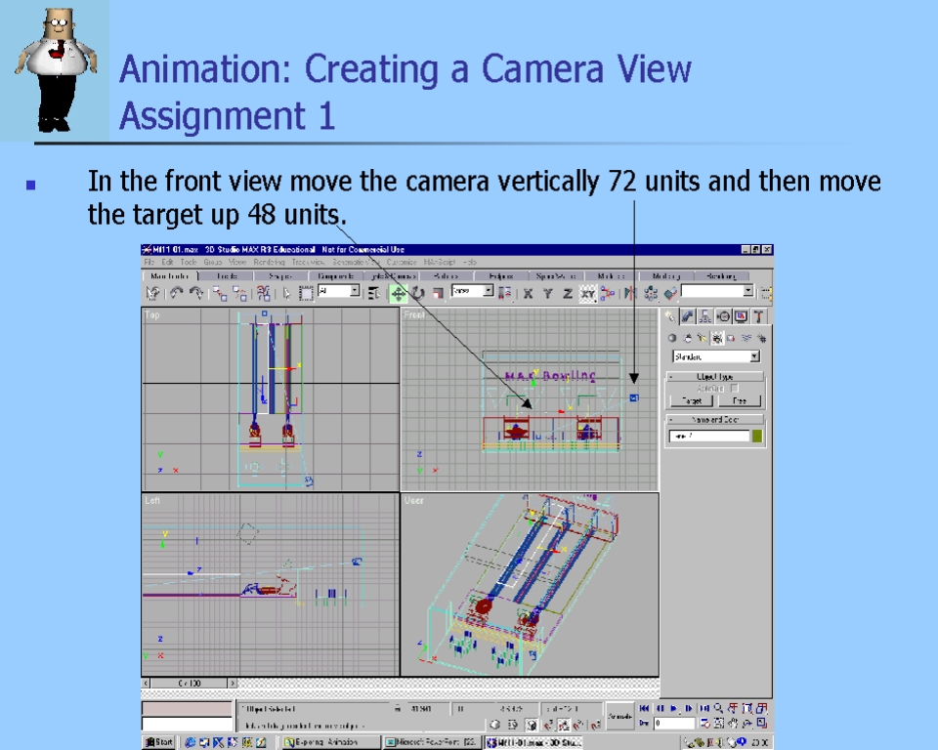Click the Free camera button
938x750 pixels.
(740, 401)
